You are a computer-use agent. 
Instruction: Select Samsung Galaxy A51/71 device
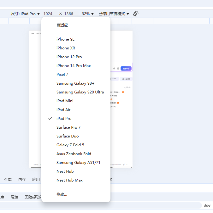pyautogui.click(x=76, y=163)
